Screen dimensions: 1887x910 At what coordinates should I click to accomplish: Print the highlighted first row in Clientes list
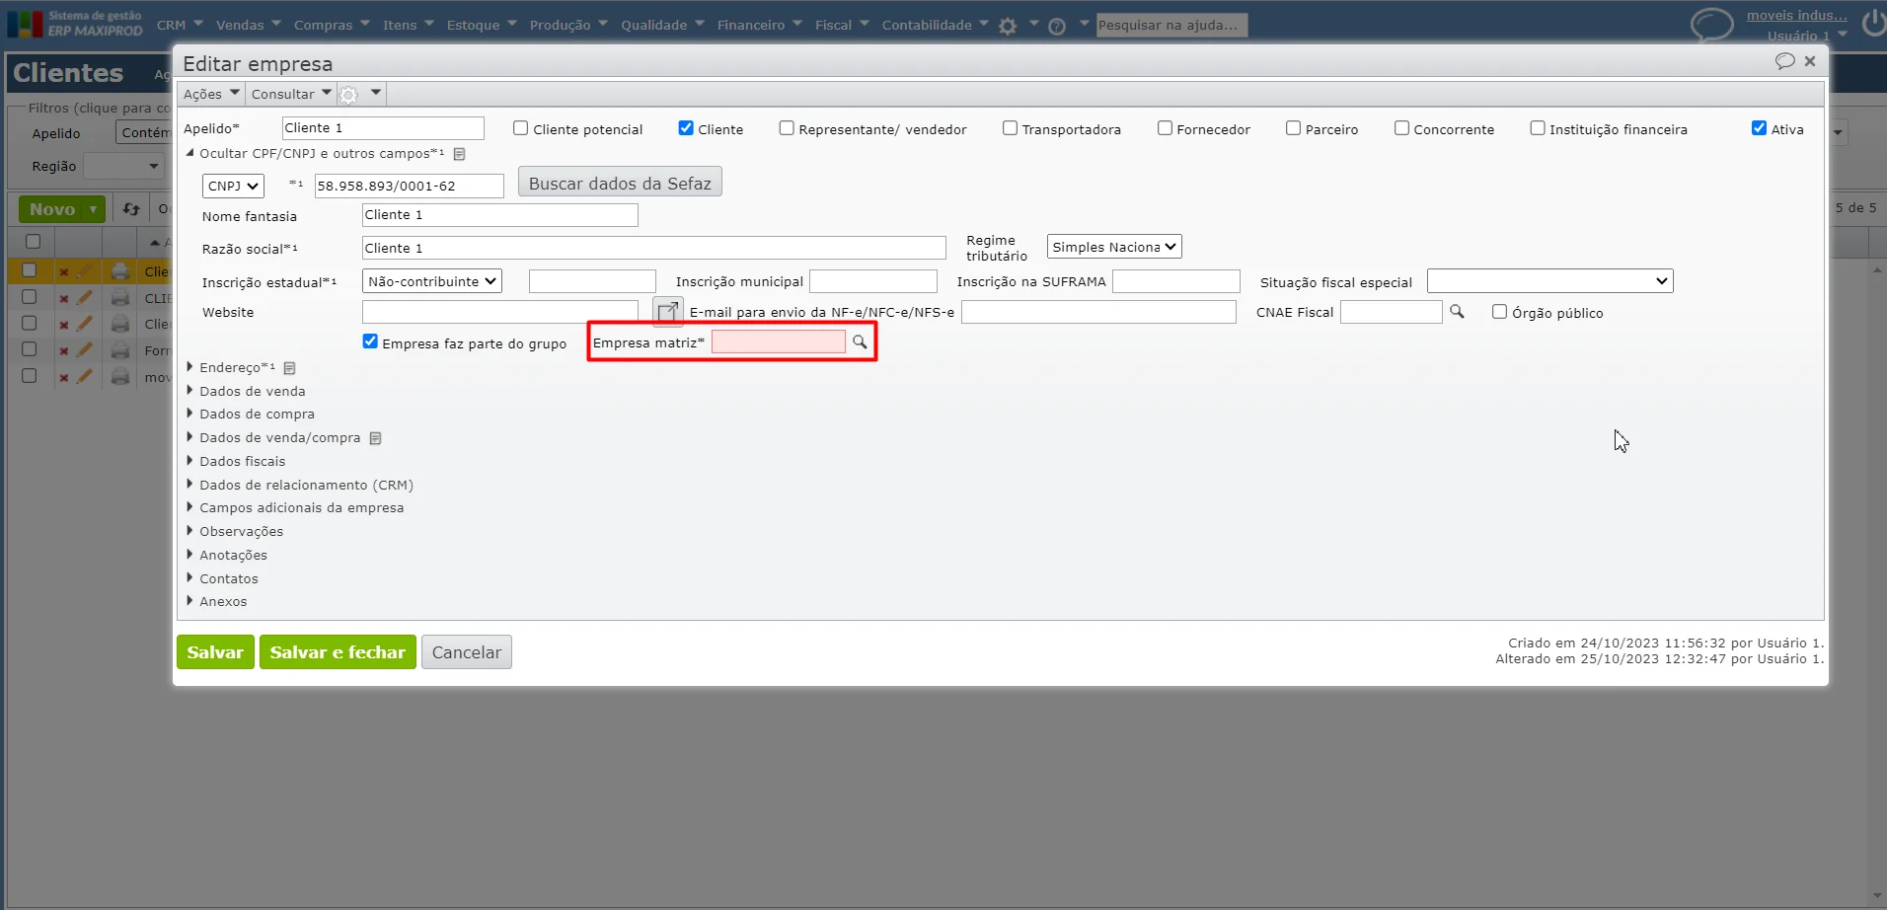(120, 271)
